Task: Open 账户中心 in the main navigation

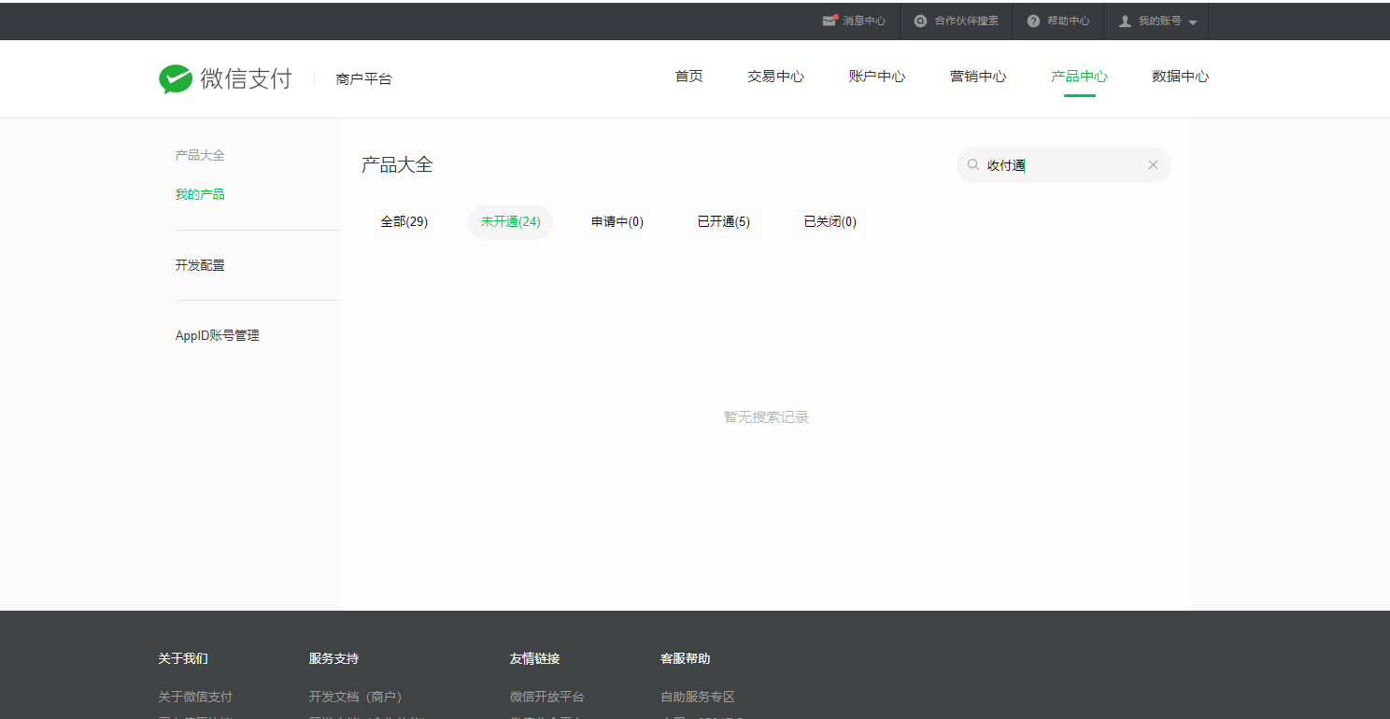Action: pyautogui.click(x=877, y=77)
